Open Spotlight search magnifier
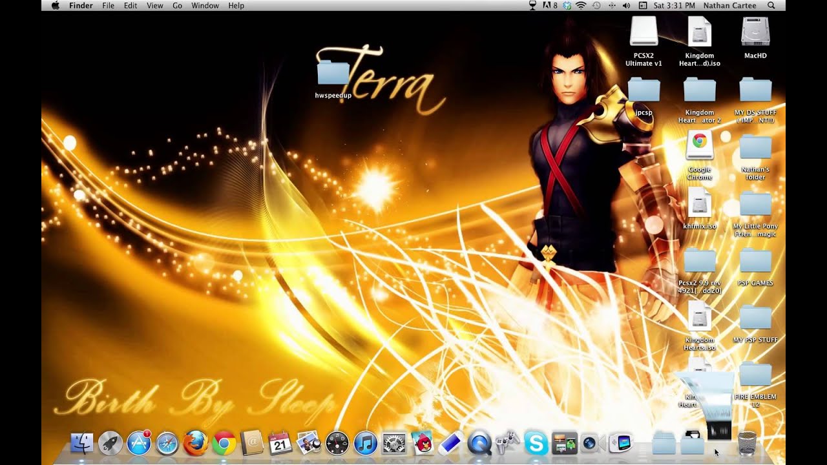Viewport: 827px width, 465px height. pos(771,5)
